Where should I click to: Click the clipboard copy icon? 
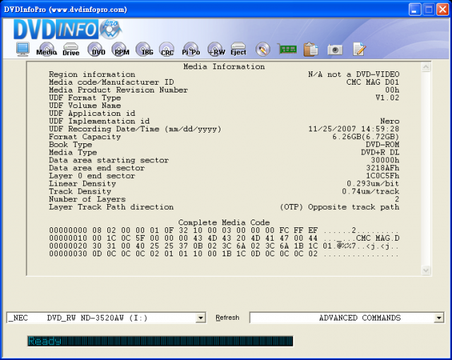(x=311, y=49)
